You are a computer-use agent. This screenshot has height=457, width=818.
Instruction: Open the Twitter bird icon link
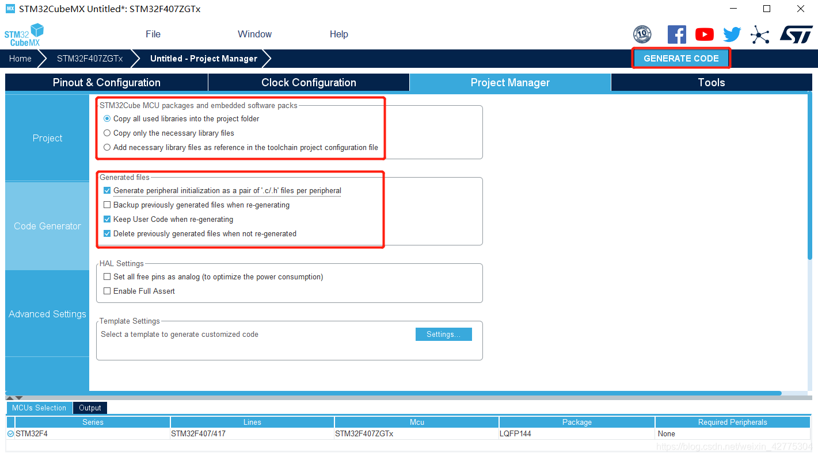732,34
